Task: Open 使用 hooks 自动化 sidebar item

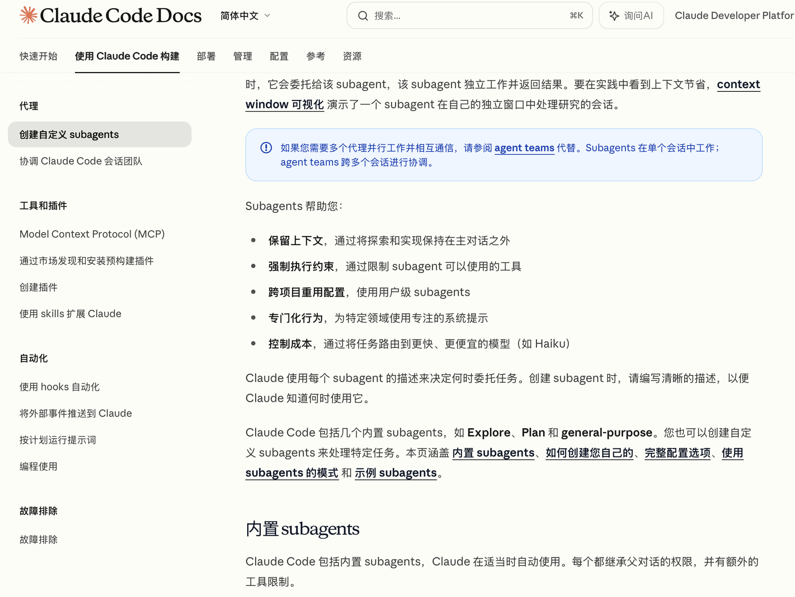Action: click(x=59, y=387)
